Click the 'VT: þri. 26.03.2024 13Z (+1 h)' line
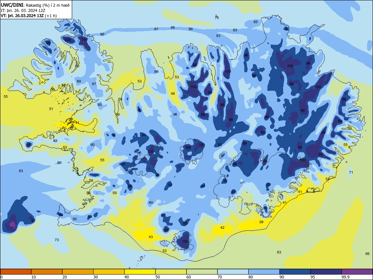The height and width of the screenshot is (280, 373). tap(29, 16)
